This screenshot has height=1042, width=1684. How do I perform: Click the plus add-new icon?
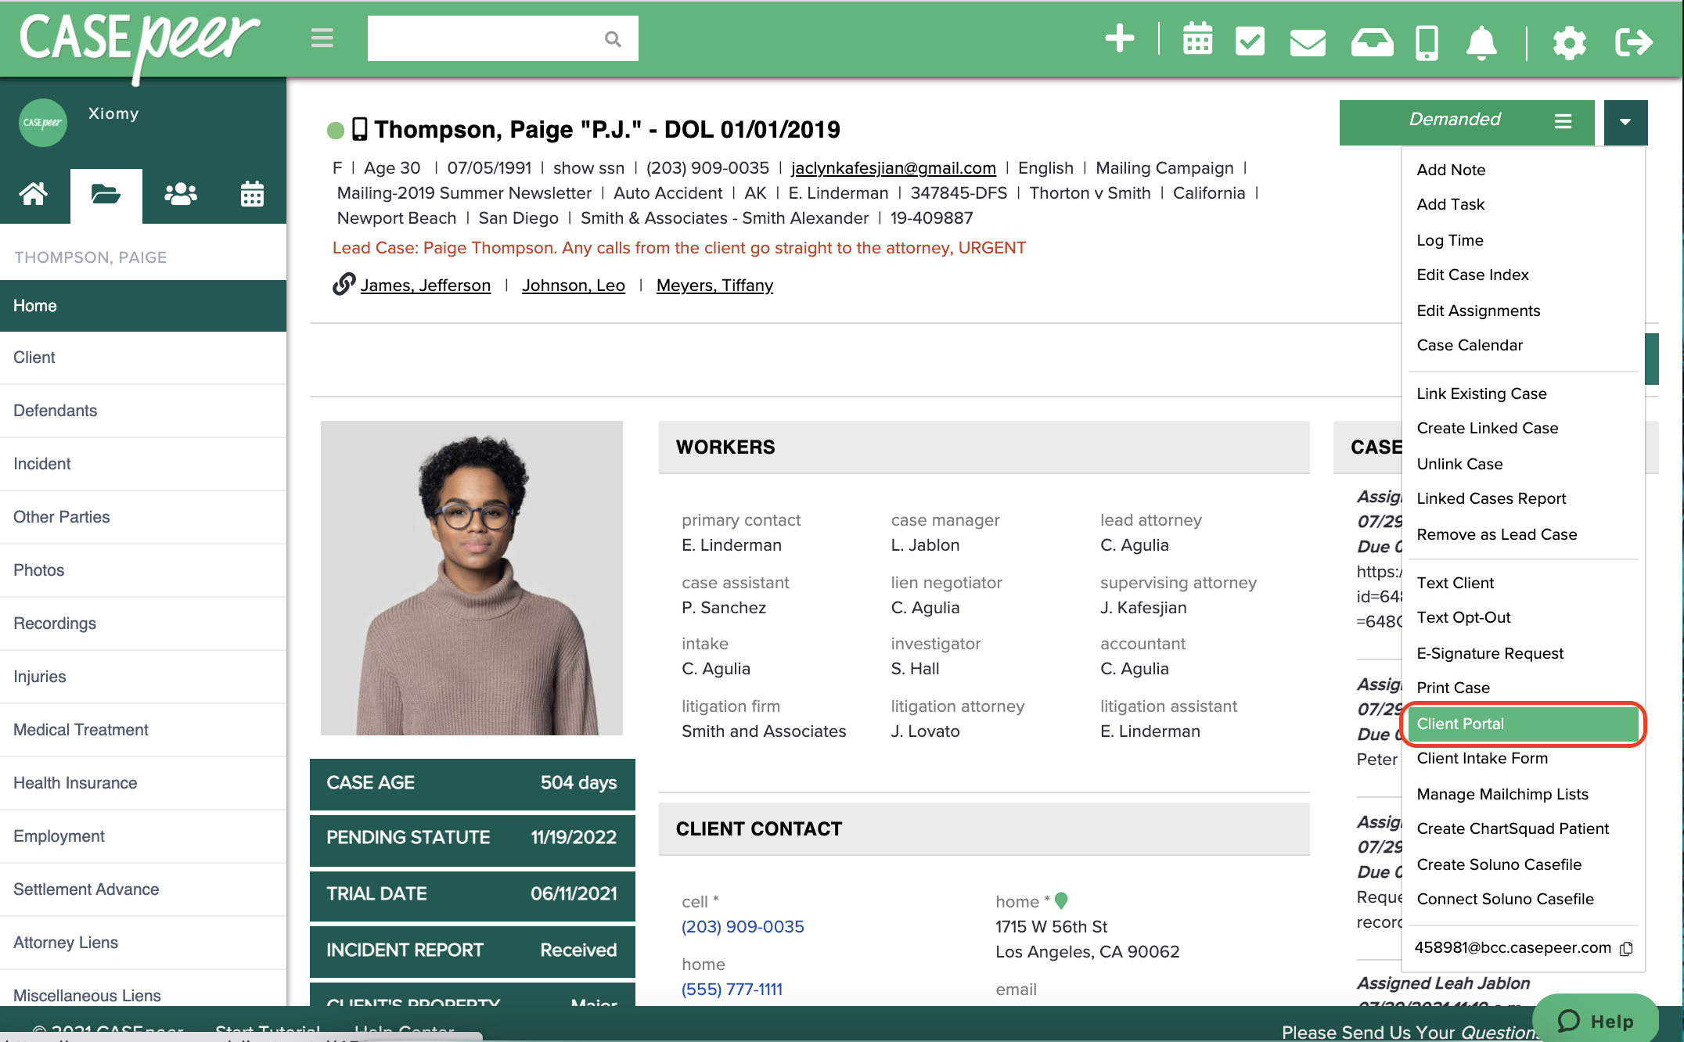click(x=1120, y=39)
